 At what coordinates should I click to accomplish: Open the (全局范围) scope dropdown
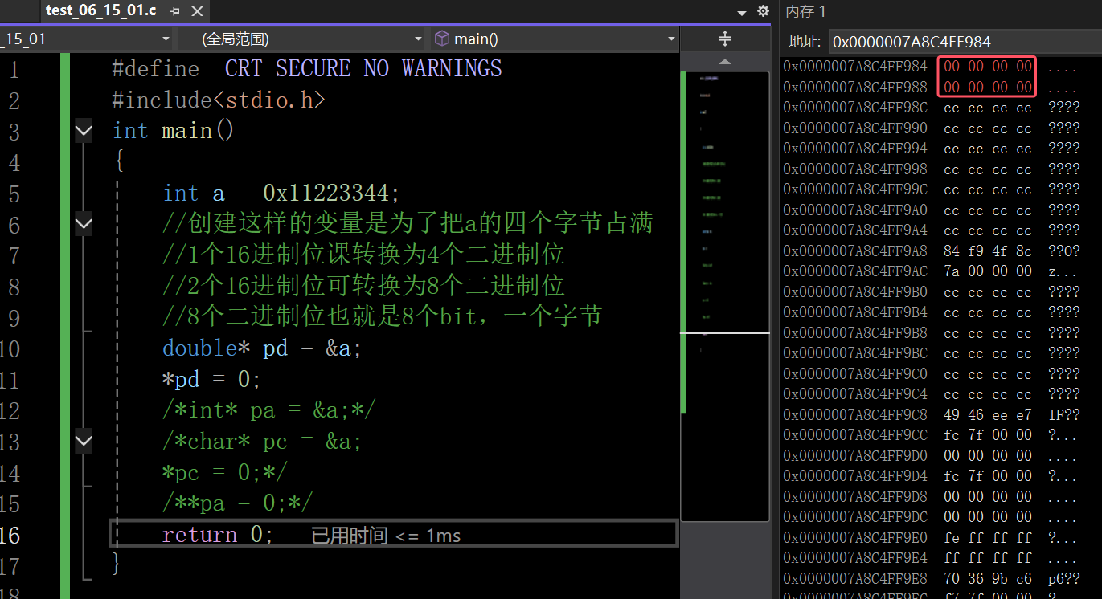(x=301, y=39)
